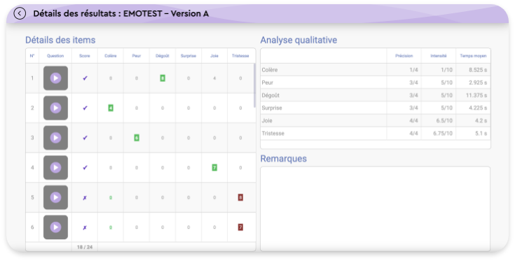Play the video for item 1
Viewport: 515px width, 261px height.
pos(55,78)
